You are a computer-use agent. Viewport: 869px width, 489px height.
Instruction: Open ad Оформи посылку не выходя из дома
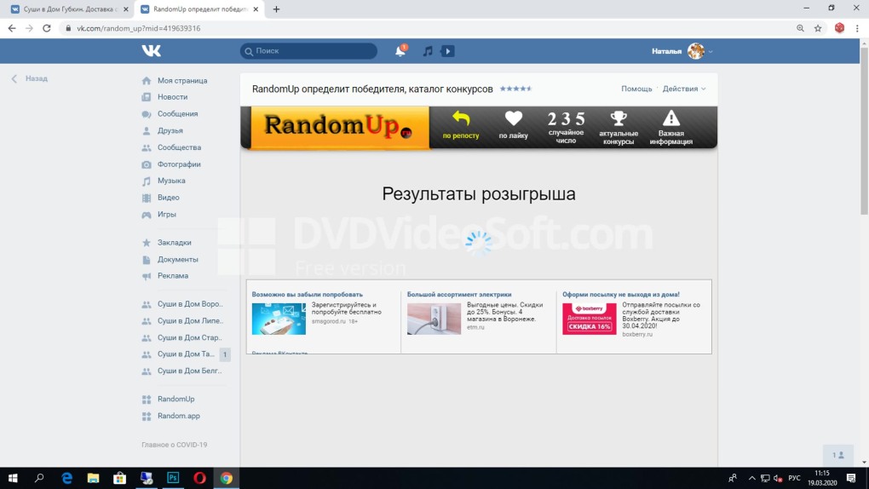click(x=621, y=295)
